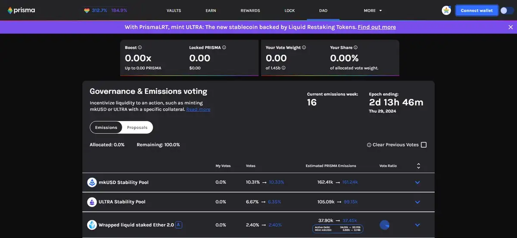The image size is (517, 238).
Task: Expand the ULTRA Stability Pool row
Action: coord(417,202)
